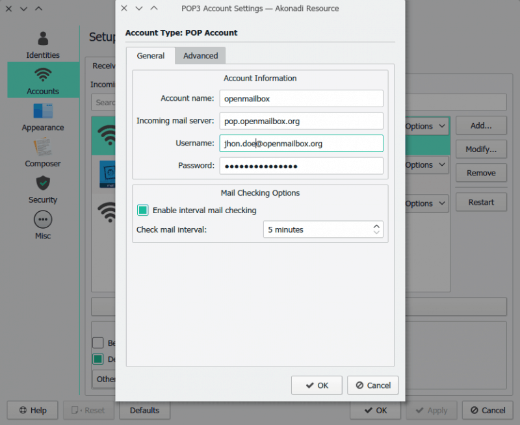Increase the mail interval with the up stepper
Image resolution: width=520 pixels, height=425 pixels.
click(x=376, y=225)
